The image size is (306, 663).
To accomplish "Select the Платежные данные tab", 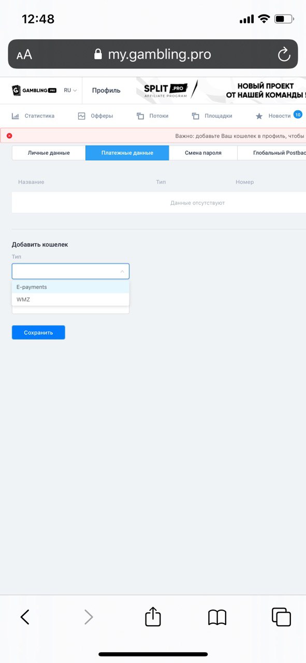I will point(127,153).
